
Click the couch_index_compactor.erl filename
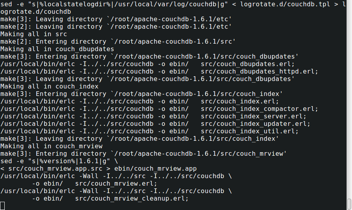259,109
